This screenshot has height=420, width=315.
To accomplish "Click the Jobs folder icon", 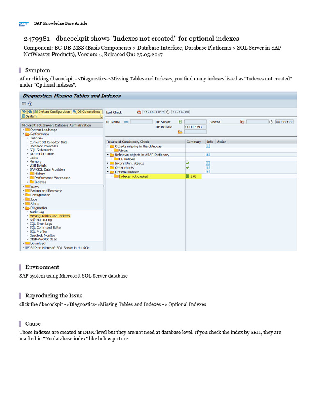I will [x=27, y=199].
